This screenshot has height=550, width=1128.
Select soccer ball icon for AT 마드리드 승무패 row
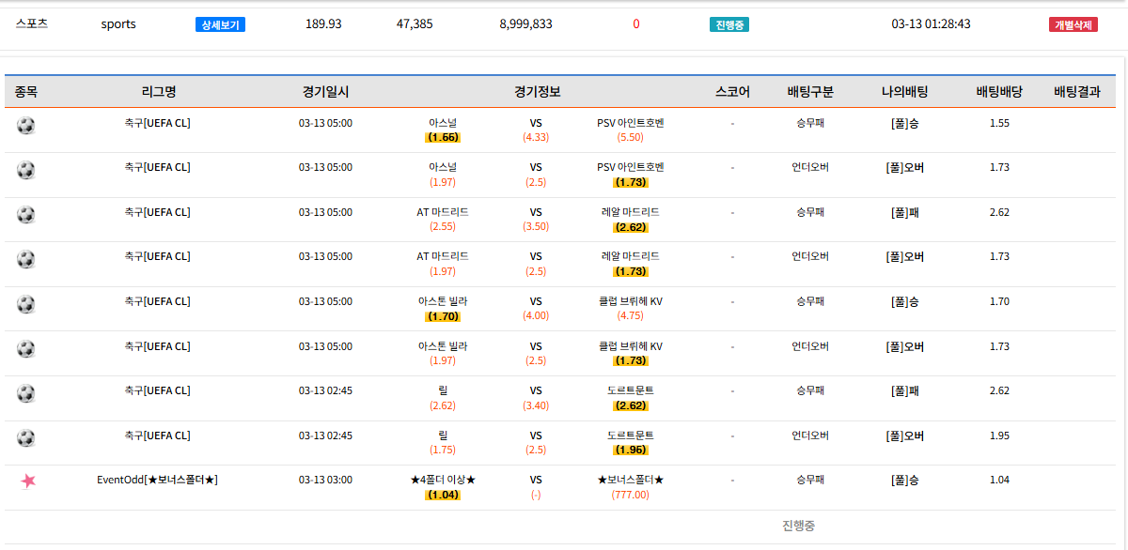coord(25,215)
